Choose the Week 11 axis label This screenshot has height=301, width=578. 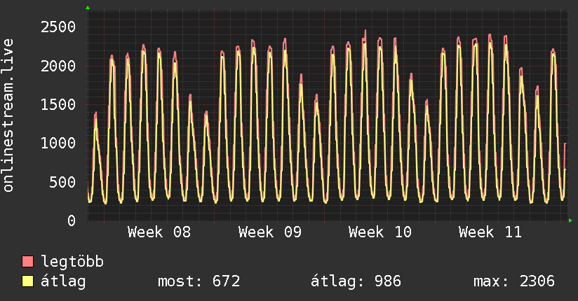pos(490,232)
